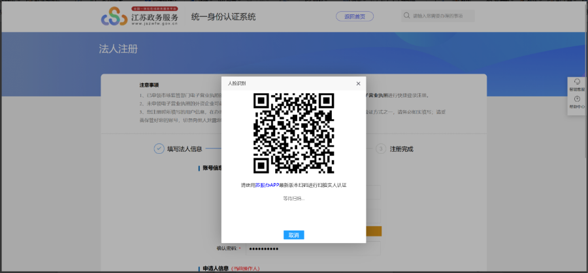Click the 填写法人信息 step label
This screenshot has height=273, width=588.
(x=184, y=149)
